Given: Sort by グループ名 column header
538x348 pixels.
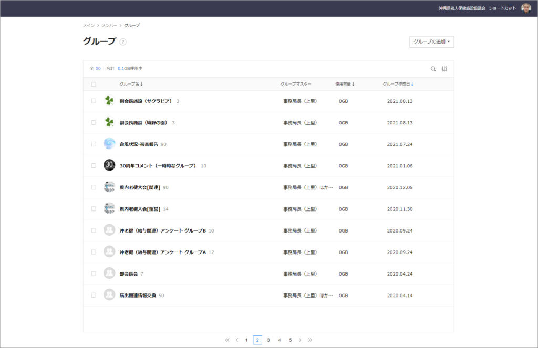Looking at the screenshot, I should click(x=131, y=84).
